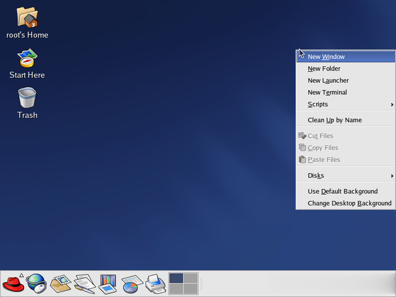Choose New Folder from context menu
Screen dimensions: 396x297
(345, 69)
